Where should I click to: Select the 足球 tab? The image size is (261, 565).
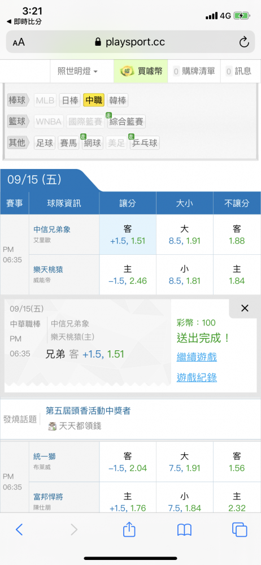[45, 143]
